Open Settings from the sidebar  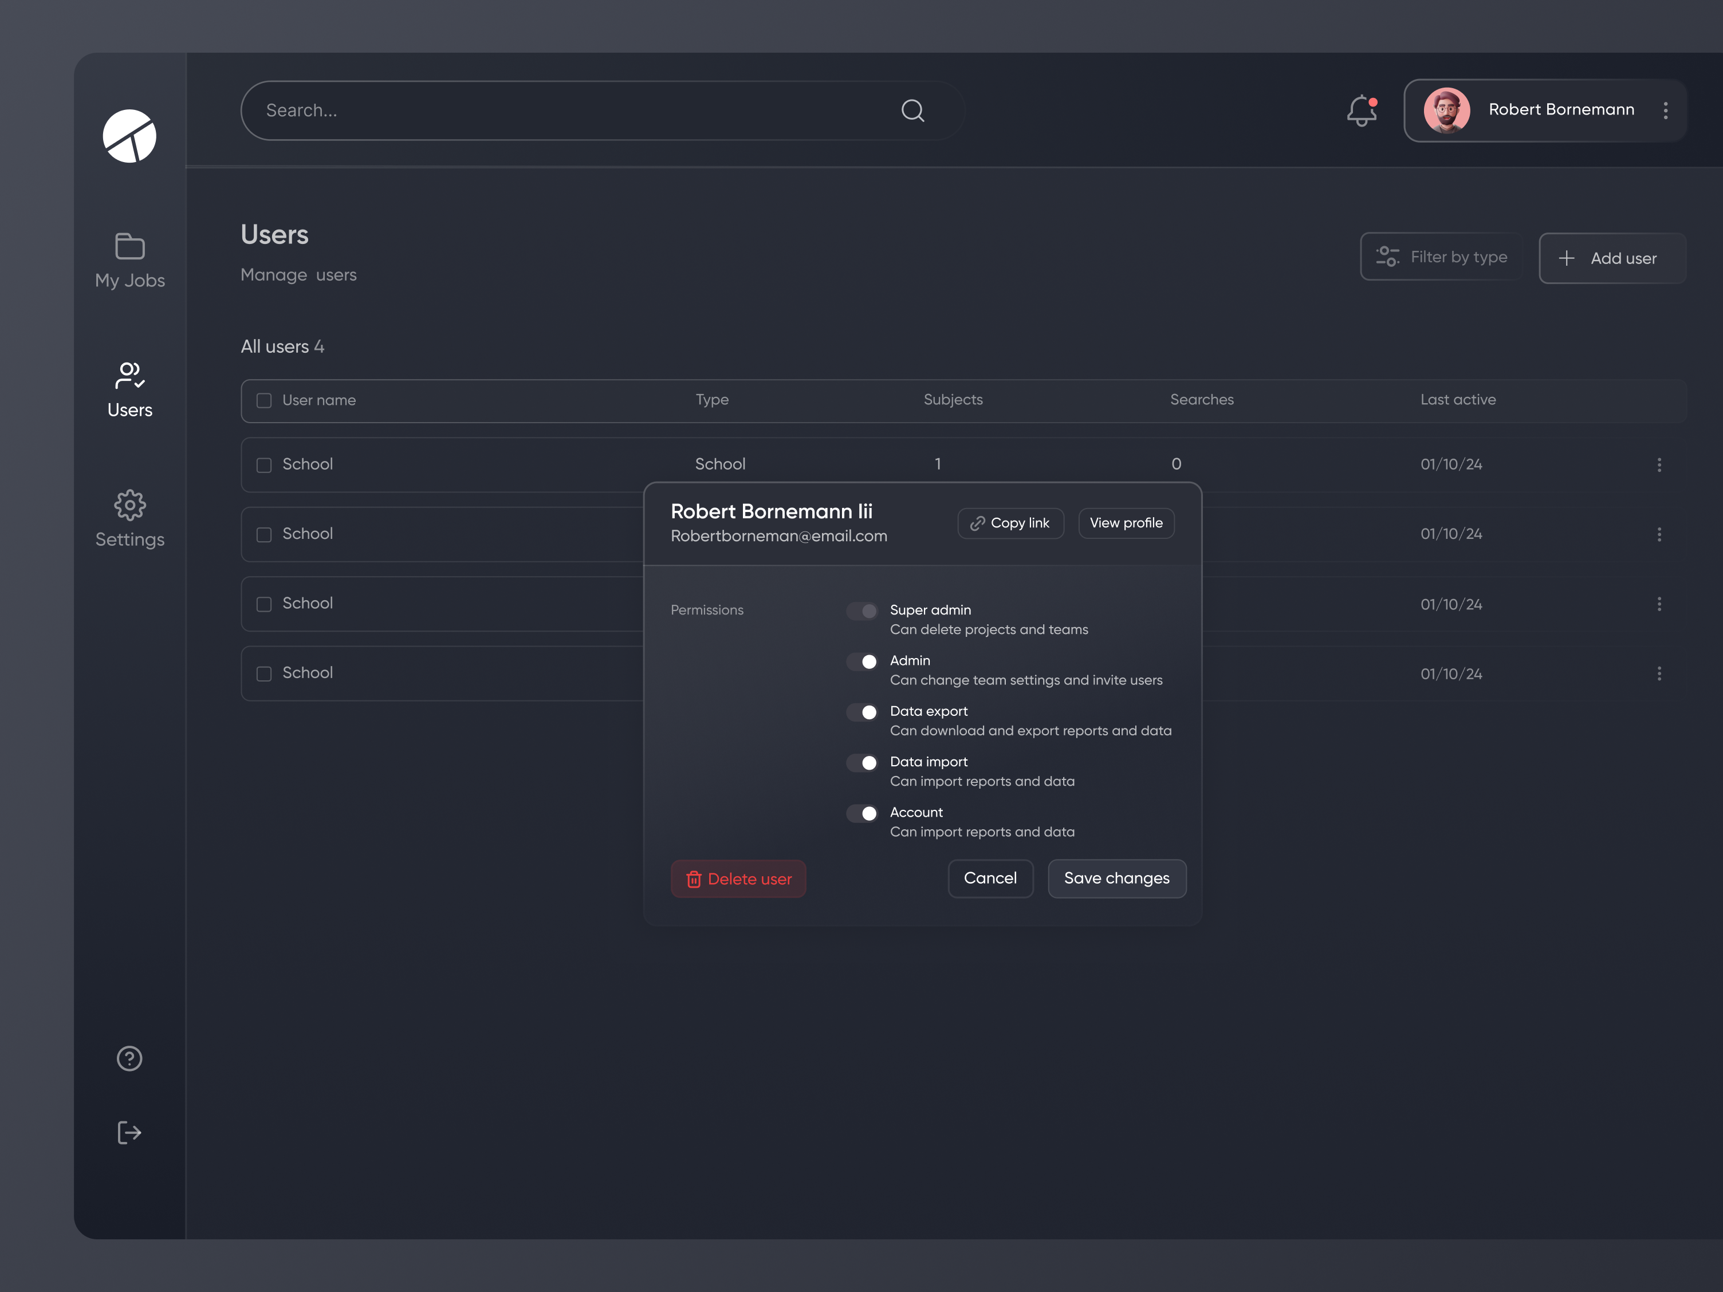129,519
